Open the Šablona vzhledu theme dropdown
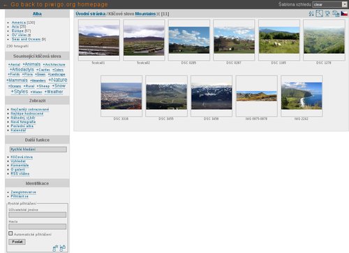Image resolution: width=349 pixels, height=253 pixels. tap(330, 4)
